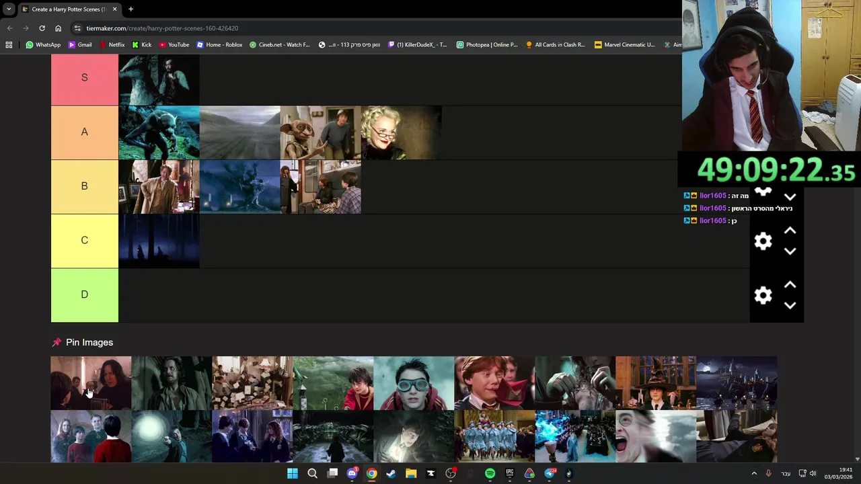
Task: Select the C tier label
Action: tap(85, 241)
